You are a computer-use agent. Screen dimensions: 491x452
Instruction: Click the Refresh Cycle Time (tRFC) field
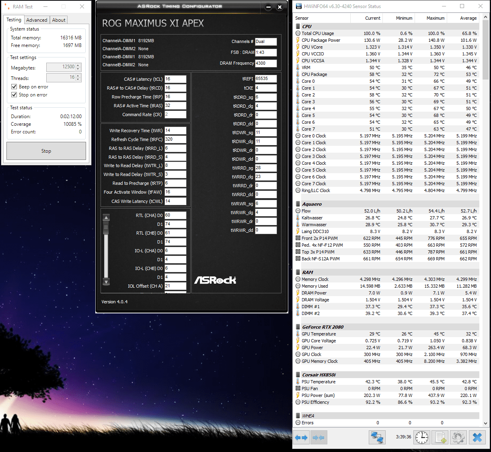click(x=175, y=139)
